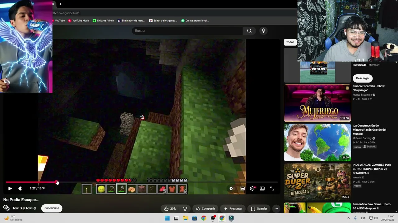Image resolution: width=398 pixels, height=223 pixels.
Task: Click the microphone icon in system tray
Action: coord(355,218)
